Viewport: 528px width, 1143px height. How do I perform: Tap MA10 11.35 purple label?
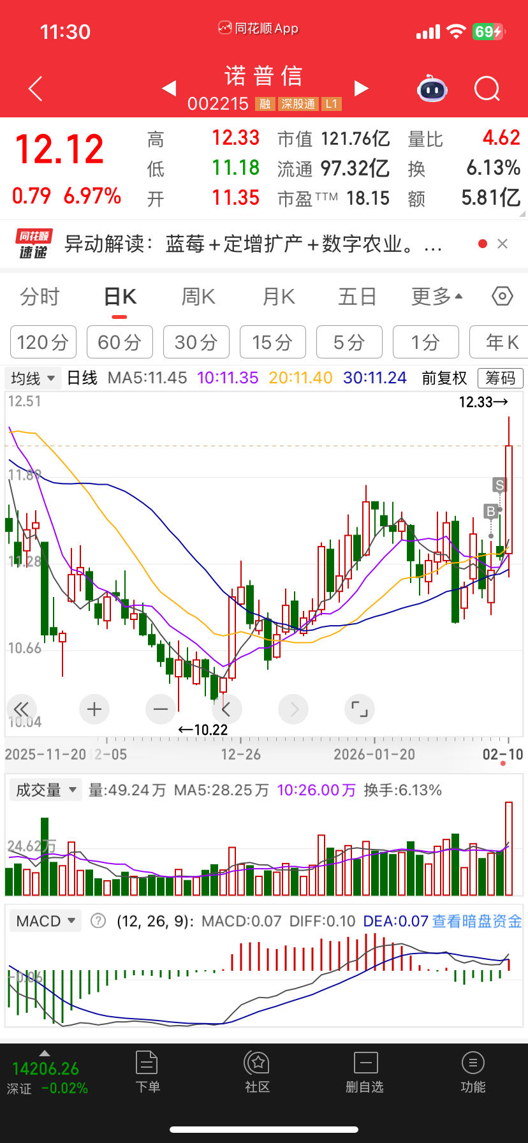coord(228,378)
